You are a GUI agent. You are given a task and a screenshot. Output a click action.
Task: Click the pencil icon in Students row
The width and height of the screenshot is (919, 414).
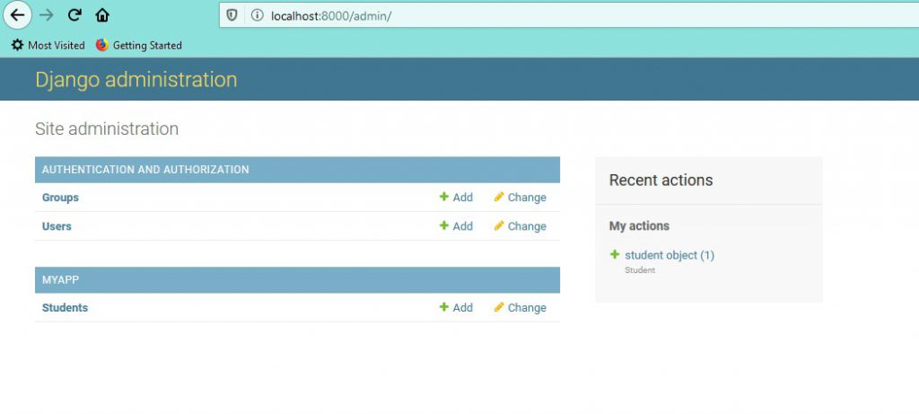pos(499,307)
